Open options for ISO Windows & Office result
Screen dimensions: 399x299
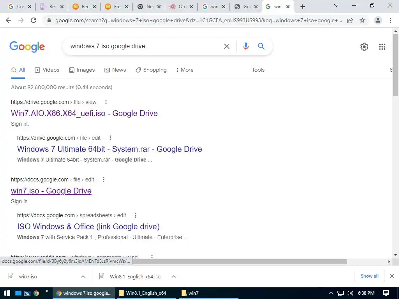click(135, 215)
